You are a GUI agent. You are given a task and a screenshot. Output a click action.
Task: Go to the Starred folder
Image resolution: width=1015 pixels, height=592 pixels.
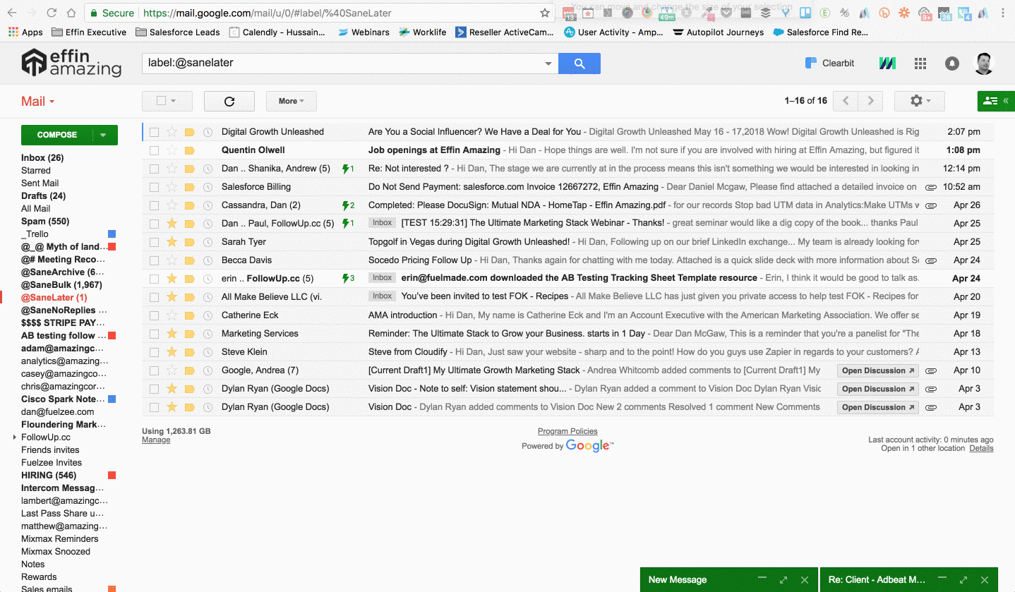coord(36,170)
